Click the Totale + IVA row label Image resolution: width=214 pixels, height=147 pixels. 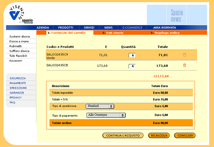tap(60, 99)
